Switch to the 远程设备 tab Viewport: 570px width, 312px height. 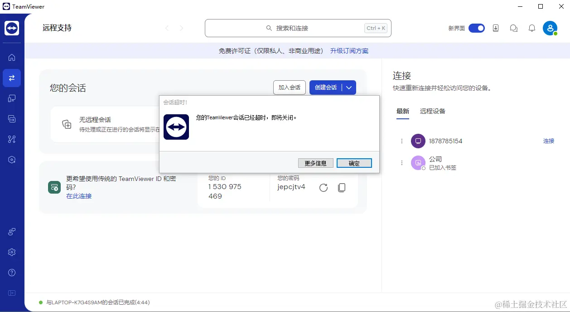[x=433, y=111]
